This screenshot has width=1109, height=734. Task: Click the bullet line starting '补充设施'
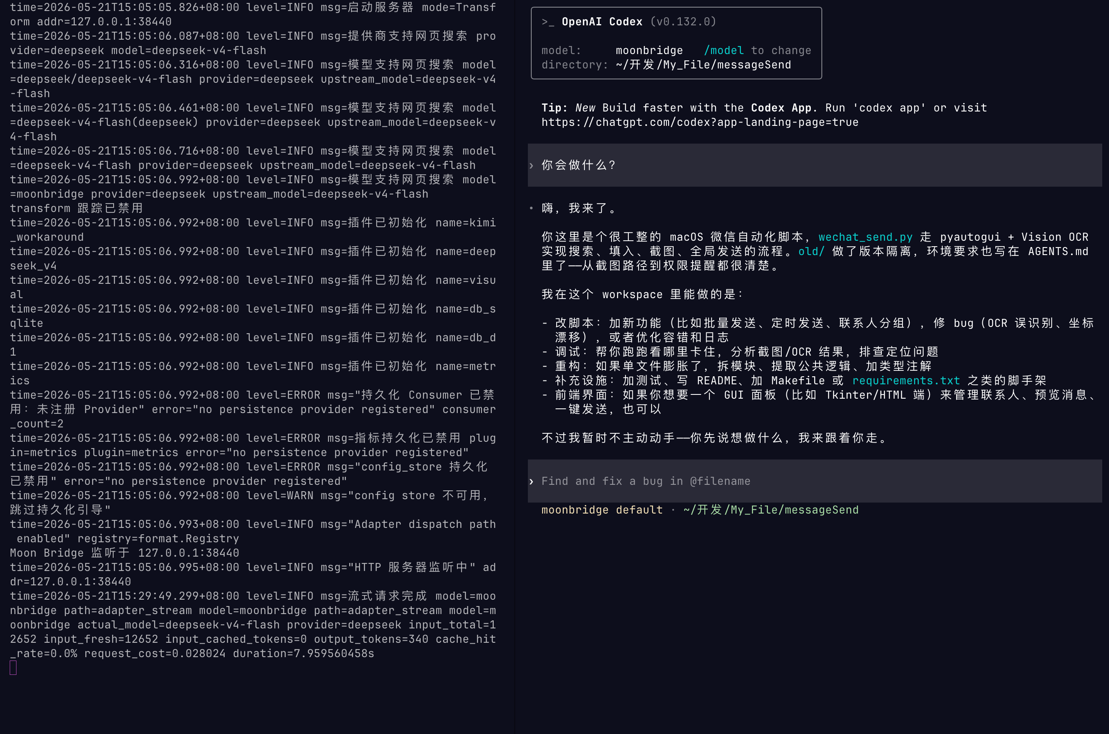(x=794, y=381)
